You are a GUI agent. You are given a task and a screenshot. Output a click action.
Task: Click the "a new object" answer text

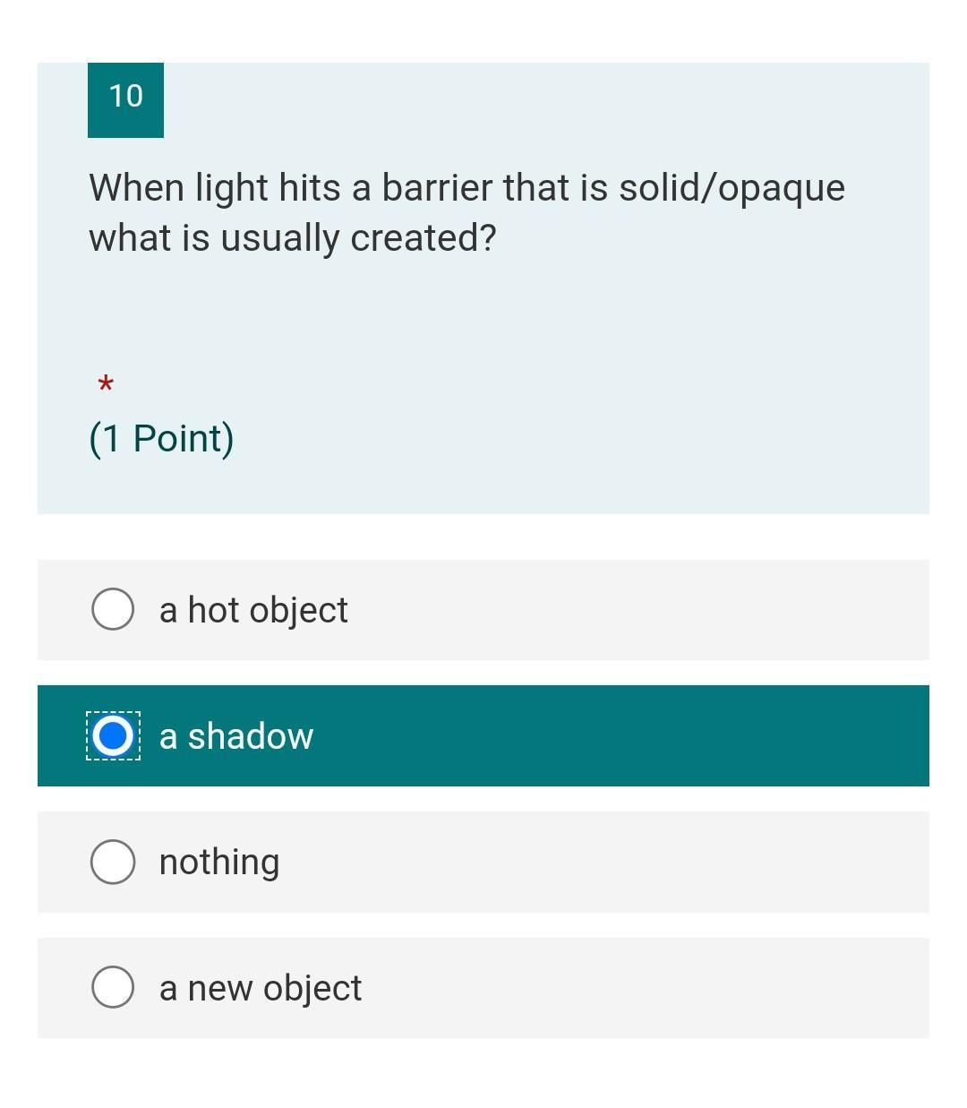point(261,988)
